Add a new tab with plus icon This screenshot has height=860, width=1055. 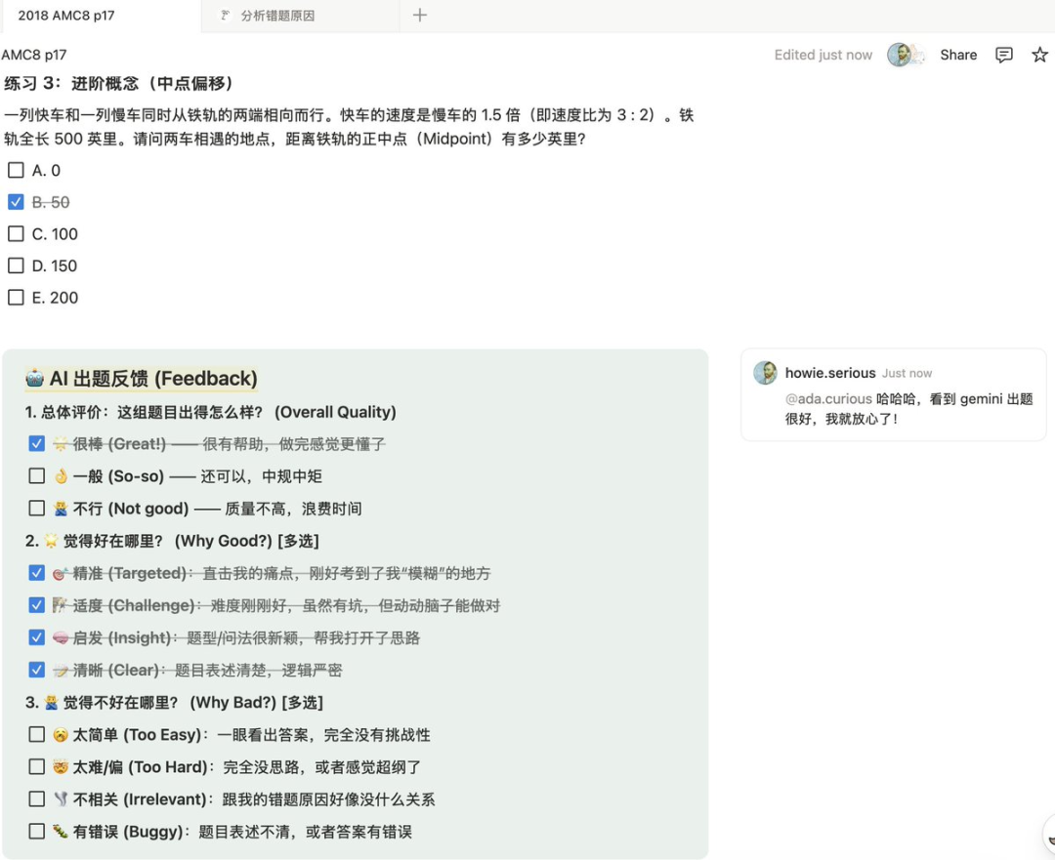(420, 15)
